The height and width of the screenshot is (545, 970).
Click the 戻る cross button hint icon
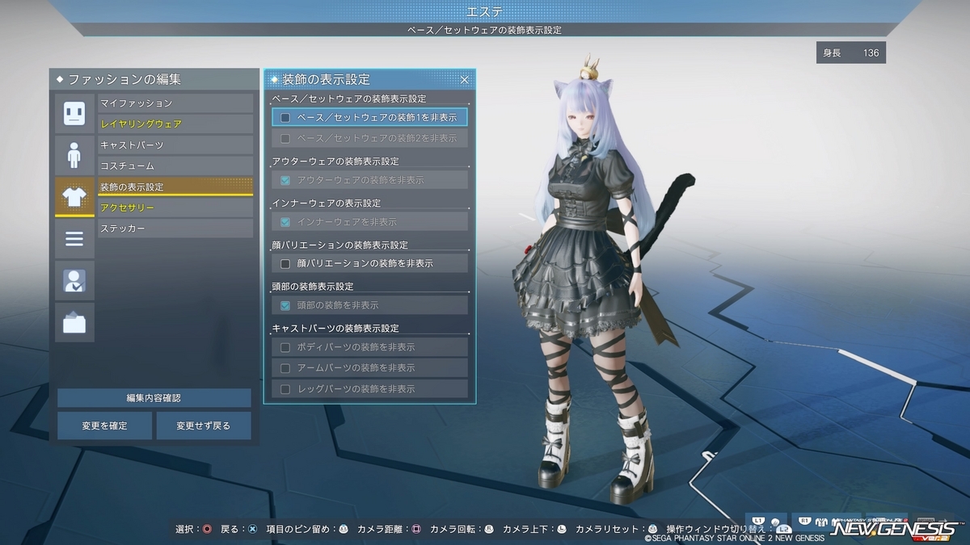click(252, 530)
